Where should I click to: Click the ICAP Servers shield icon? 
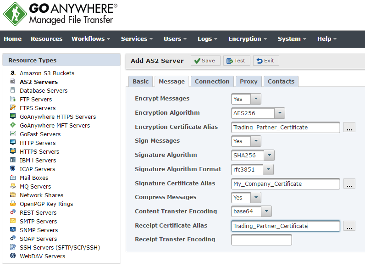point(13,169)
